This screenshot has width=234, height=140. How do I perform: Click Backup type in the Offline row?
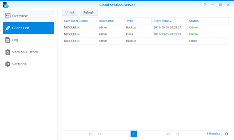coord(131,41)
